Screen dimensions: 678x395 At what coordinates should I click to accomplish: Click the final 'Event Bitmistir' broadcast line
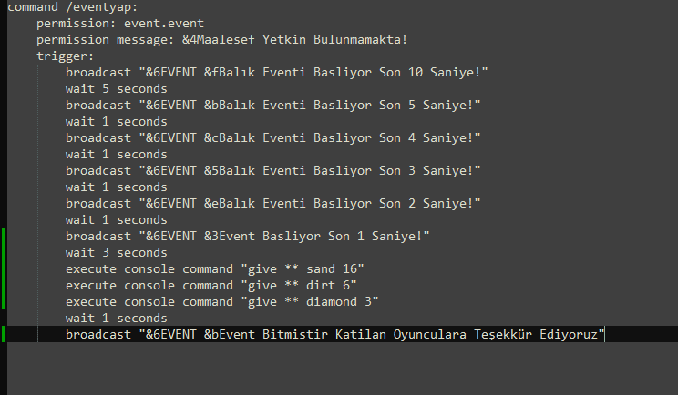pos(335,335)
